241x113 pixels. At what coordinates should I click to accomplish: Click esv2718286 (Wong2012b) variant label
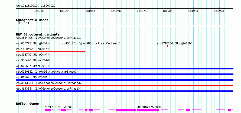[174, 43]
